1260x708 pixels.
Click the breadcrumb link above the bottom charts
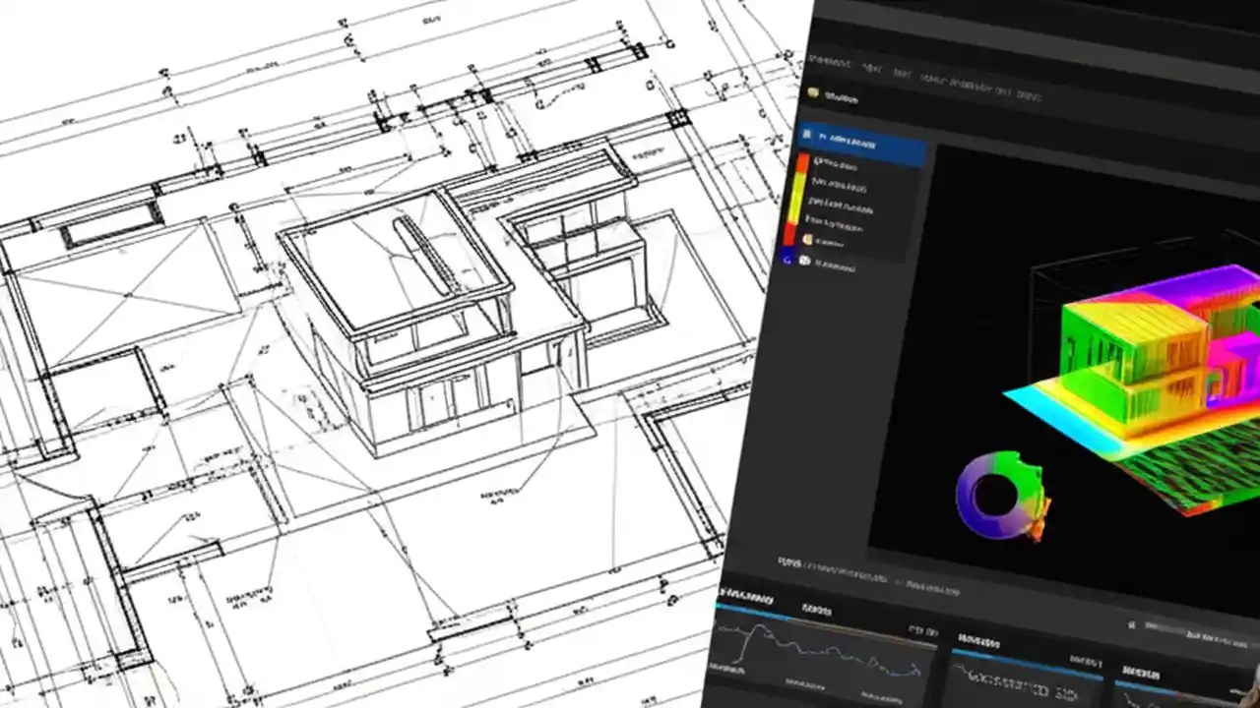838,572
